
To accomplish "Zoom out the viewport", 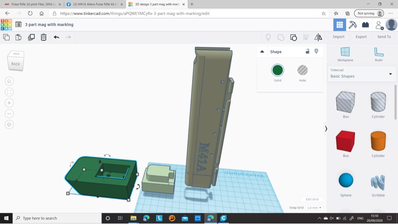I will click(x=9, y=114).
